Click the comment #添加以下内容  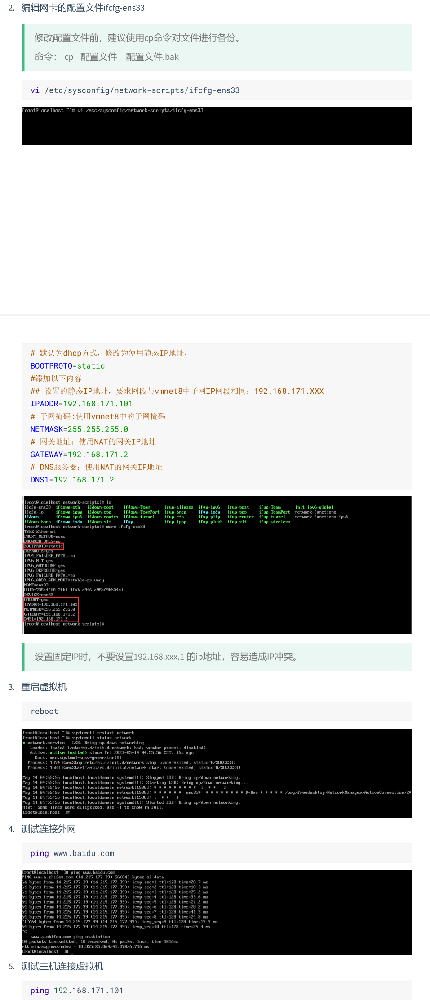point(56,378)
